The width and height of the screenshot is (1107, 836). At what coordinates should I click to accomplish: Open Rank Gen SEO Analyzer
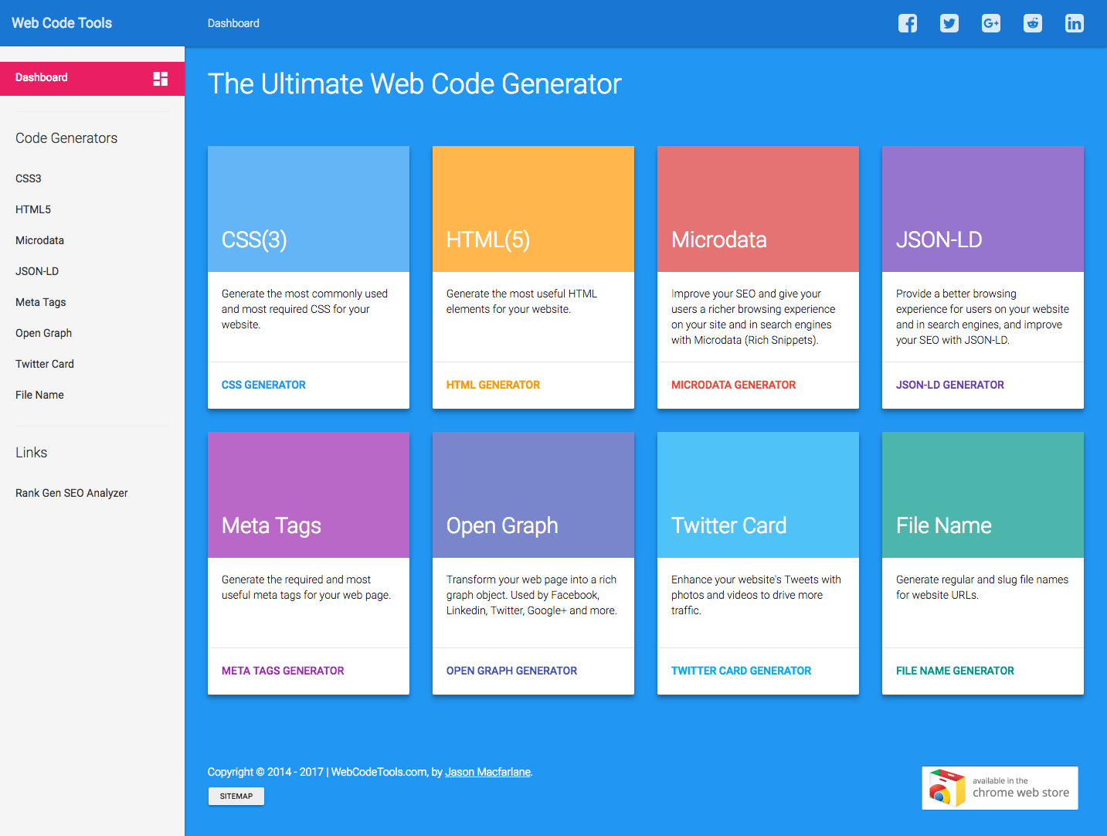click(71, 492)
